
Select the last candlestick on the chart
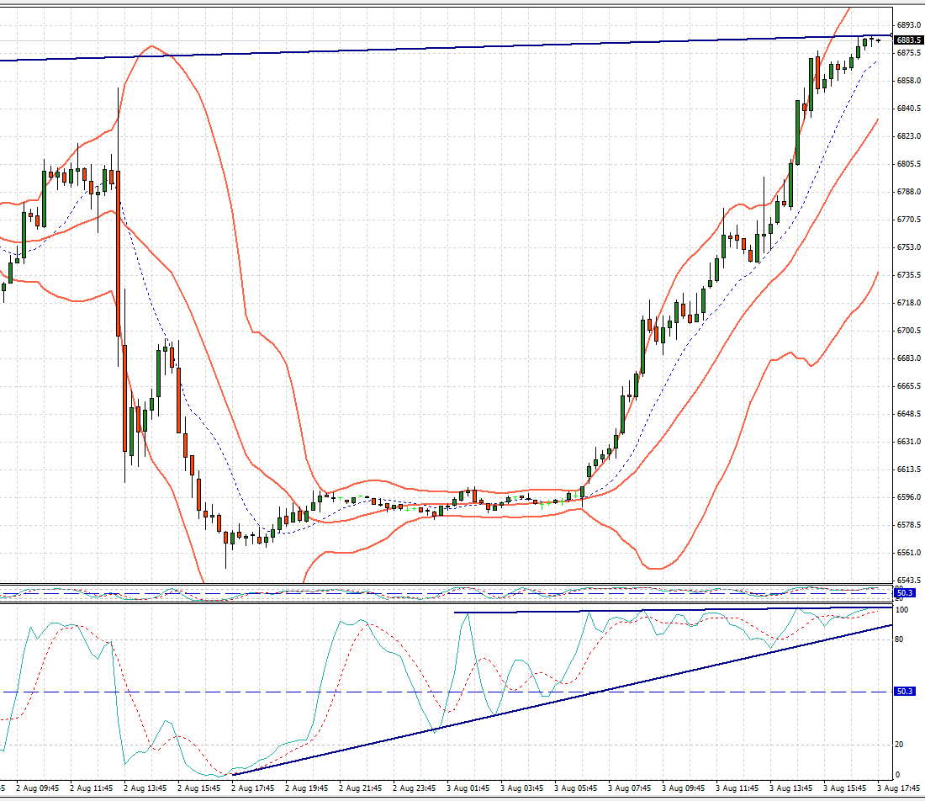879,40
